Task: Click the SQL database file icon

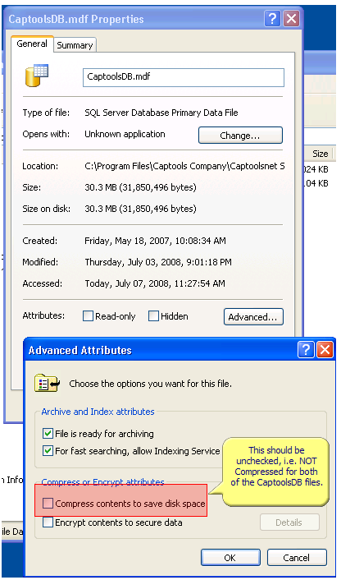Action: [36, 76]
